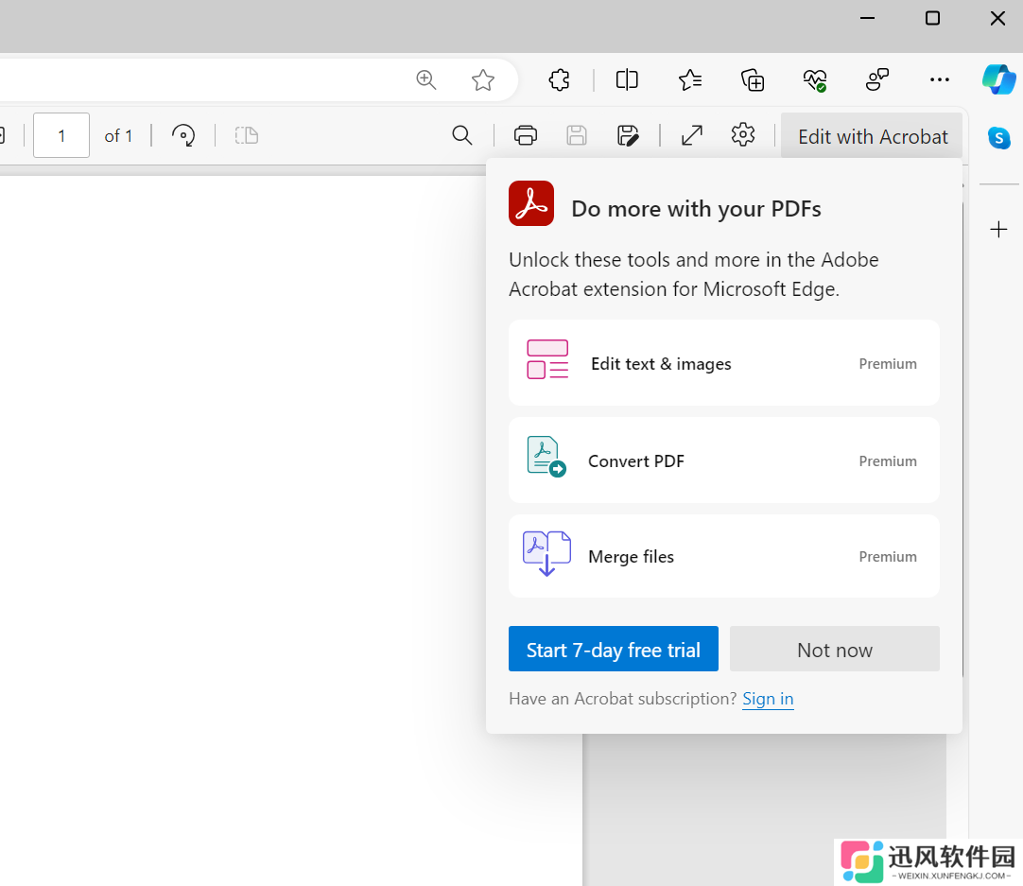This screenshot has height=886, width=1023.
Task: Click the disabled Save icon
Action: click(576, 135)
